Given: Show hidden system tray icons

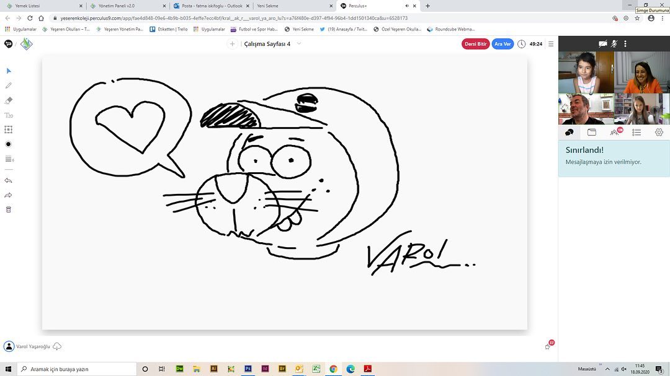Looking at the screenshot, I should [x=607, y=369].
